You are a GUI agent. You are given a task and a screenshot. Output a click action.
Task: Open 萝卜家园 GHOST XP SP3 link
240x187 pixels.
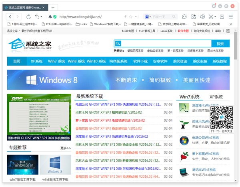[x=110, y=121]
